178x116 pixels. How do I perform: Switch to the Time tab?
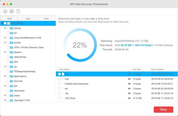(46, 19)
